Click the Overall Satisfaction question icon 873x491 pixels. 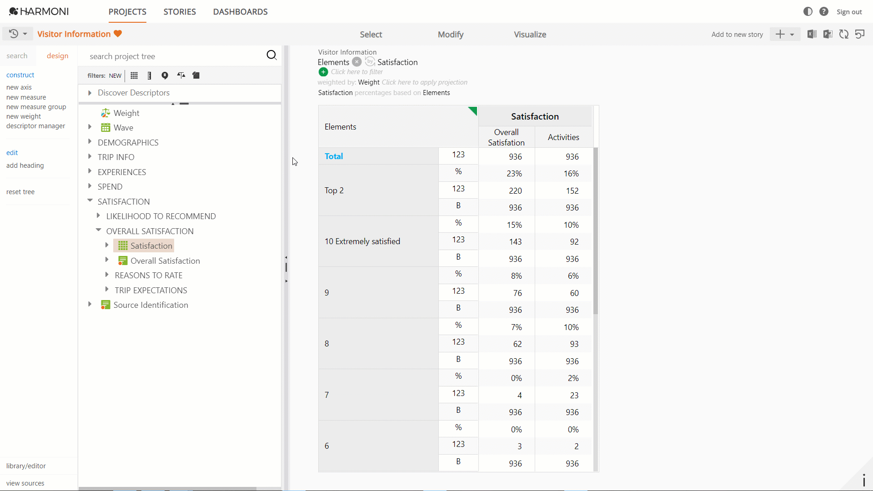coord(123,261)
